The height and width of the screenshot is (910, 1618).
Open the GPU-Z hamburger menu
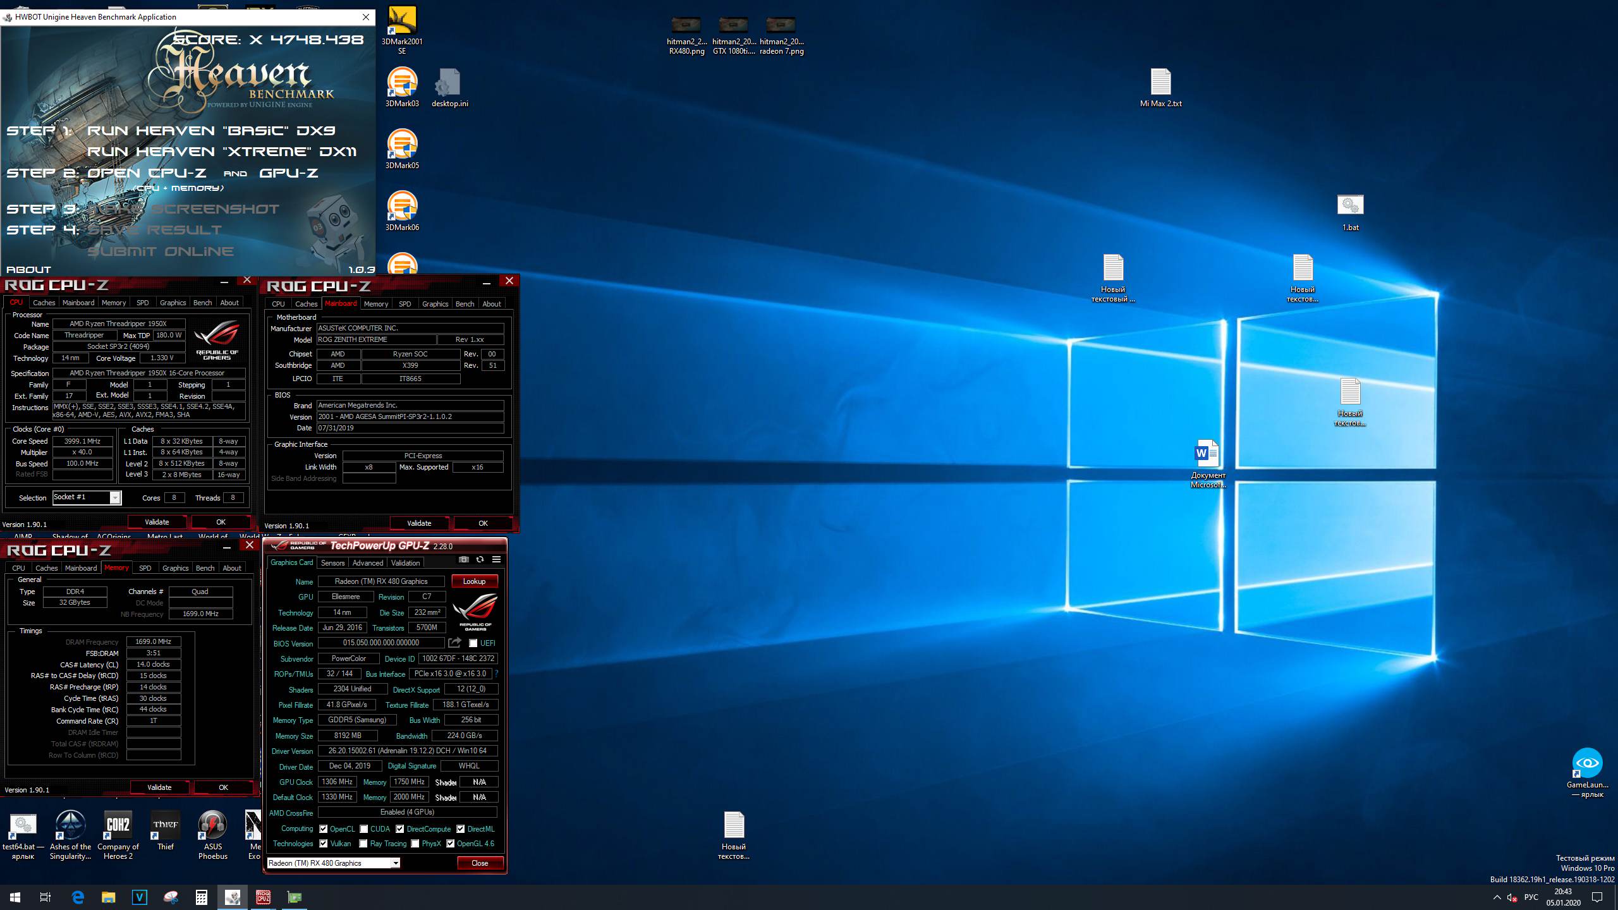497,559
